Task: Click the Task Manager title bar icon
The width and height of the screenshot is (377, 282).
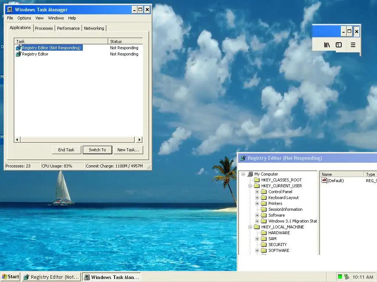Action: [10, 10]
